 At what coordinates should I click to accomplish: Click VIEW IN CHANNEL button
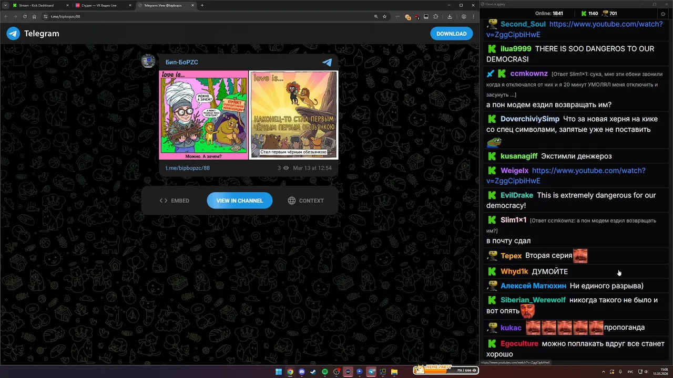240,201
